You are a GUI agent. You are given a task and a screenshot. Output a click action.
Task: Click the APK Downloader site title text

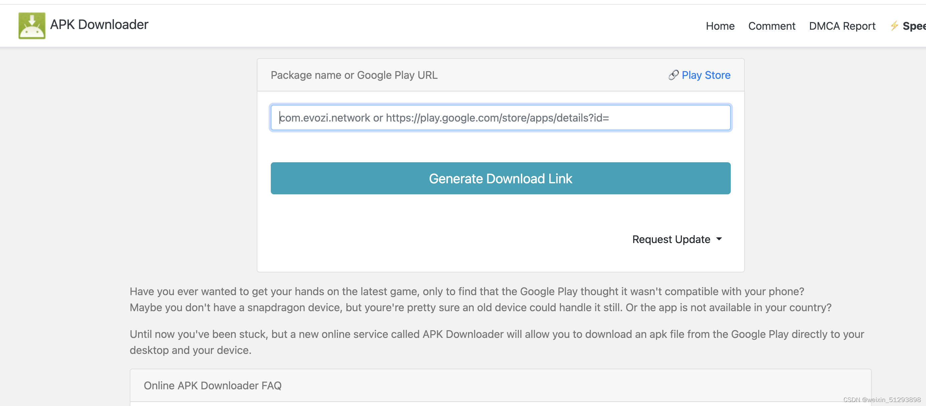tap(99, 24)
